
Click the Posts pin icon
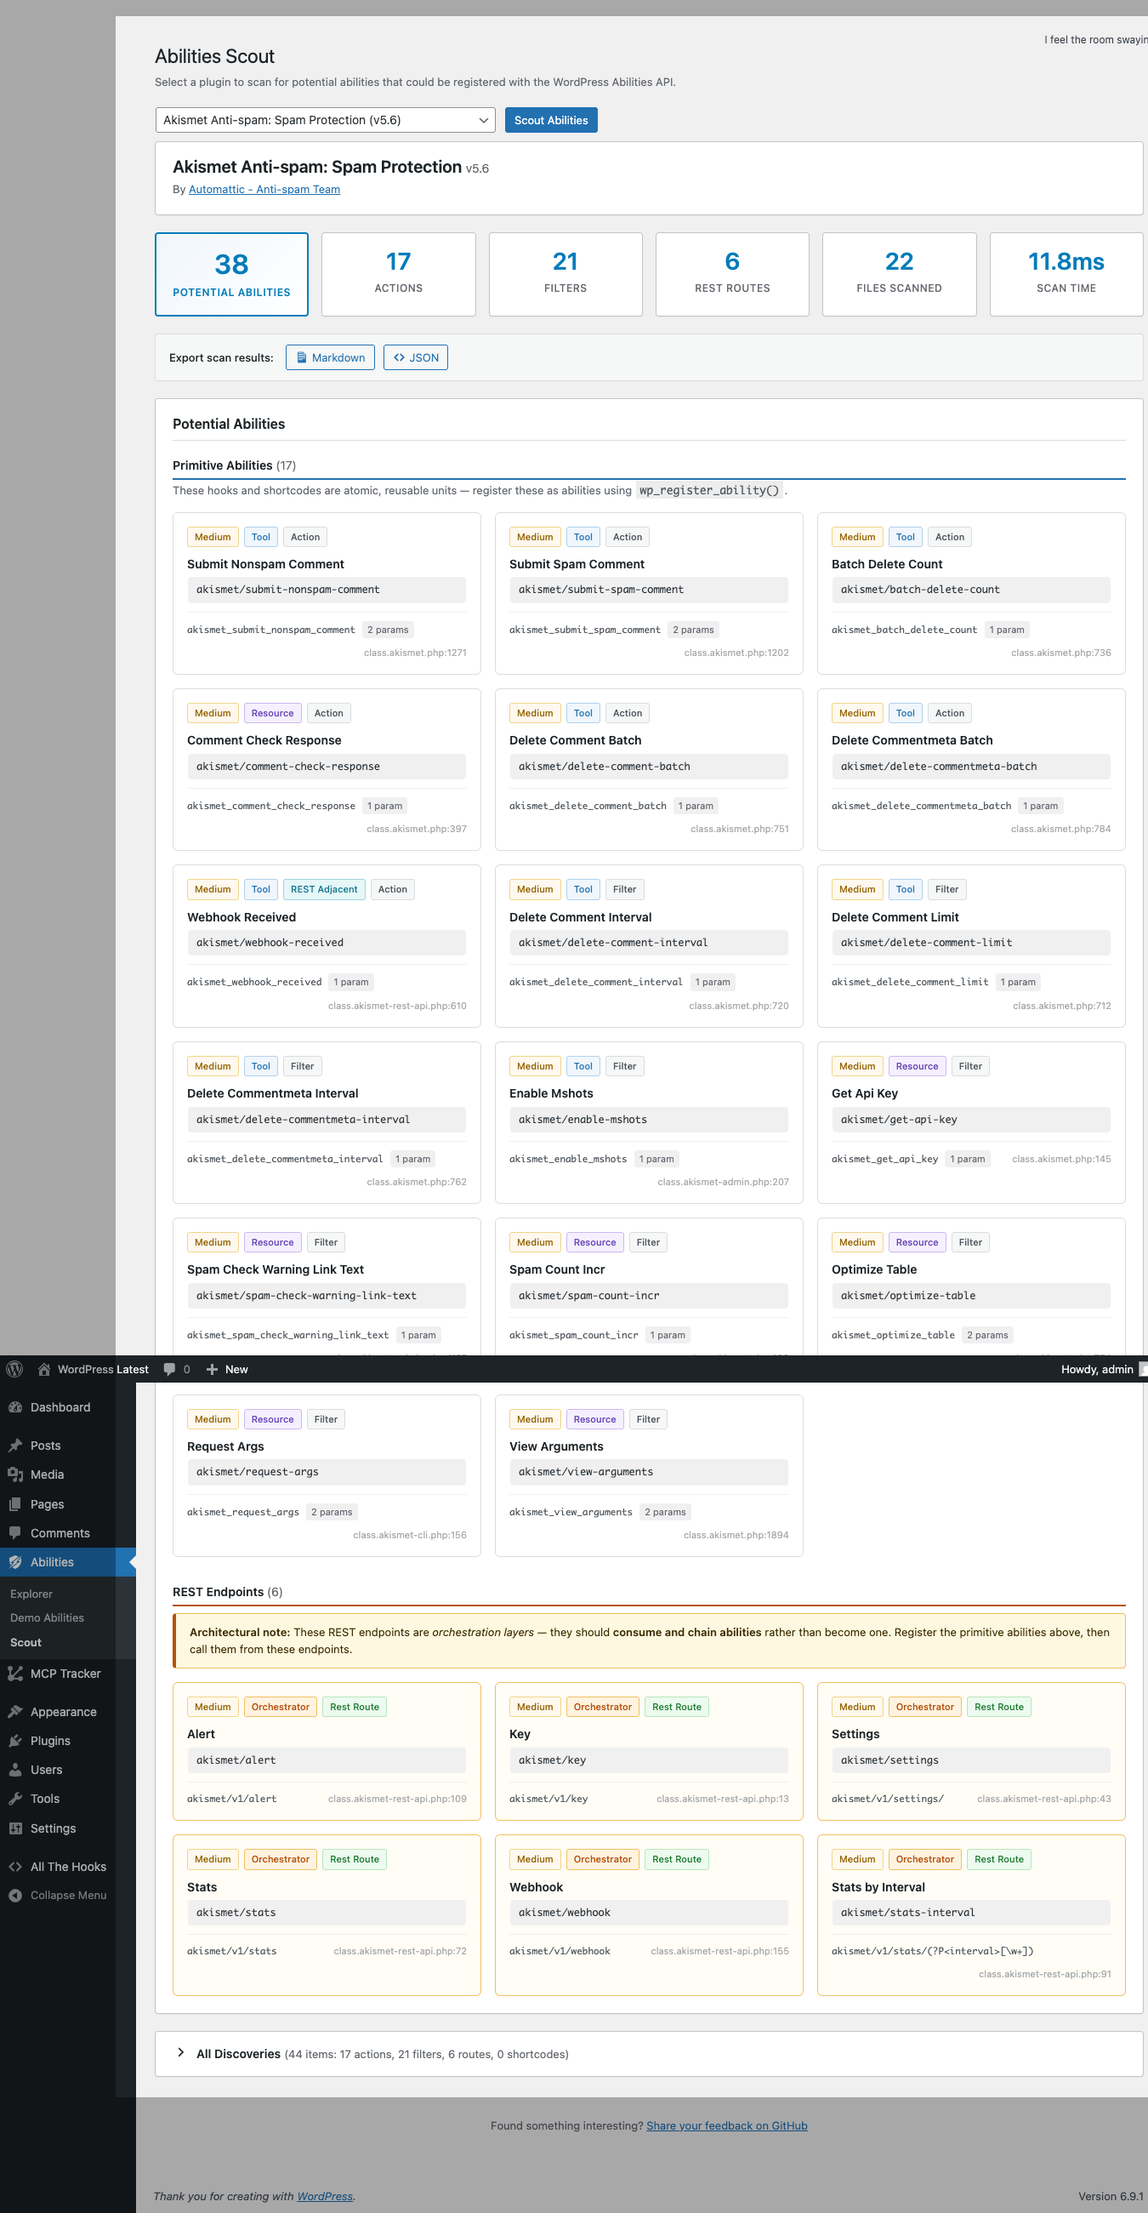click(x=15, y=1445)
